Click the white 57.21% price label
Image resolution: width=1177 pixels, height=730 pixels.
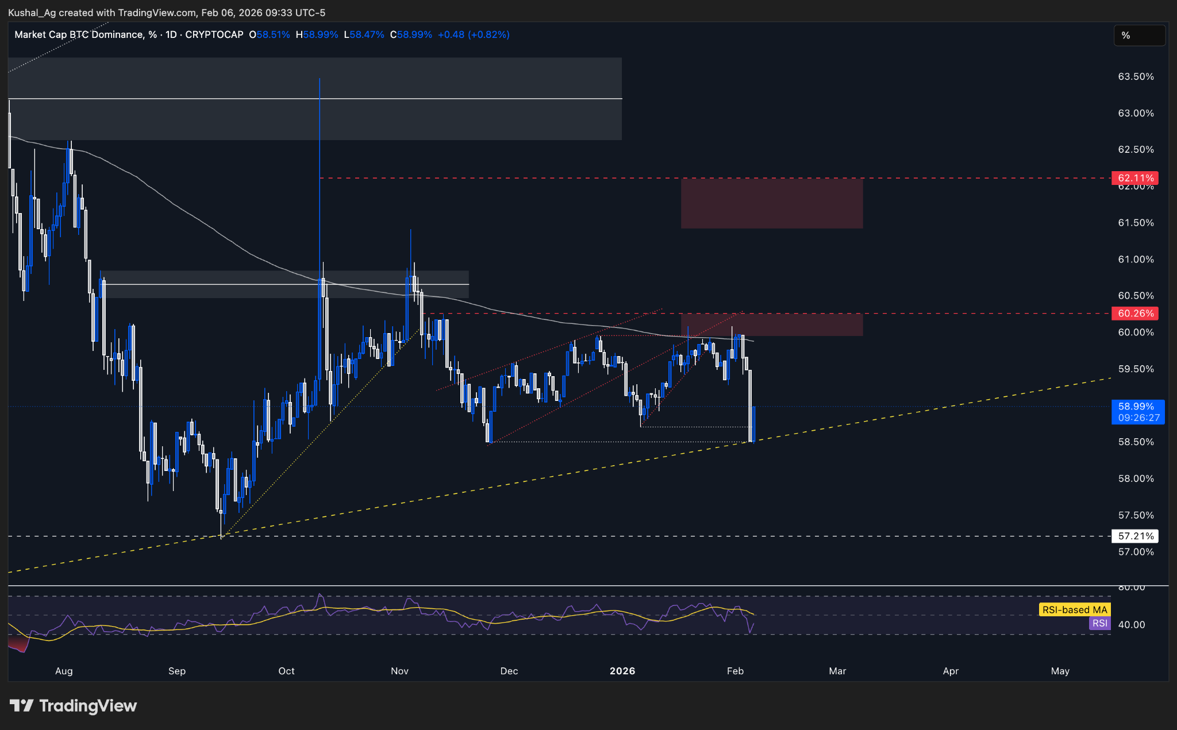click(1135, 536)
